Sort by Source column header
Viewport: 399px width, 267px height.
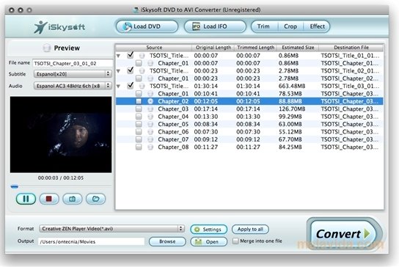pyautogui.click(x=154, y=48)
